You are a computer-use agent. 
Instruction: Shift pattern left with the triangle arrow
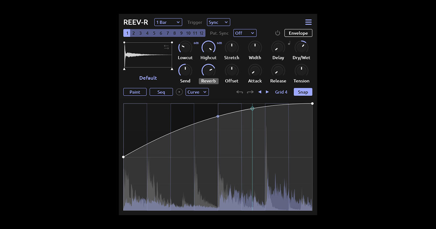tap(260, 92)
